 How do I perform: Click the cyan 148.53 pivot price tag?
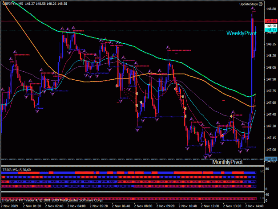(x=271, y=30)
